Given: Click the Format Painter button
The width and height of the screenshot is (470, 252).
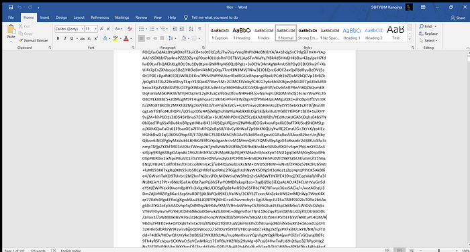Looking at the screenshot, I should (x=34, y=40).
